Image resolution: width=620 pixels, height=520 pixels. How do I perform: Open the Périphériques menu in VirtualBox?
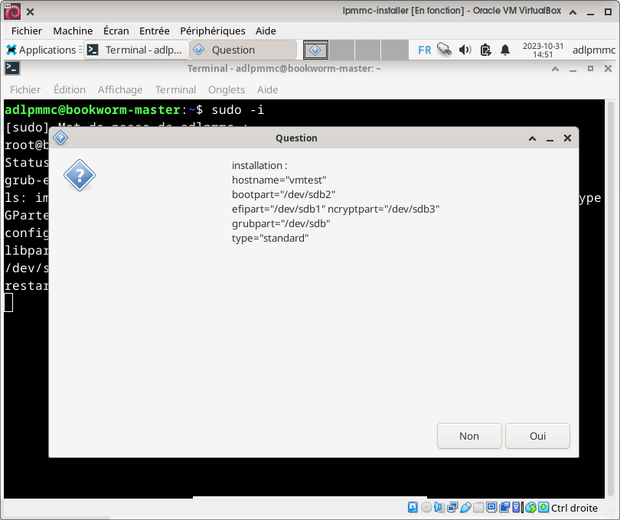(212, 31)
